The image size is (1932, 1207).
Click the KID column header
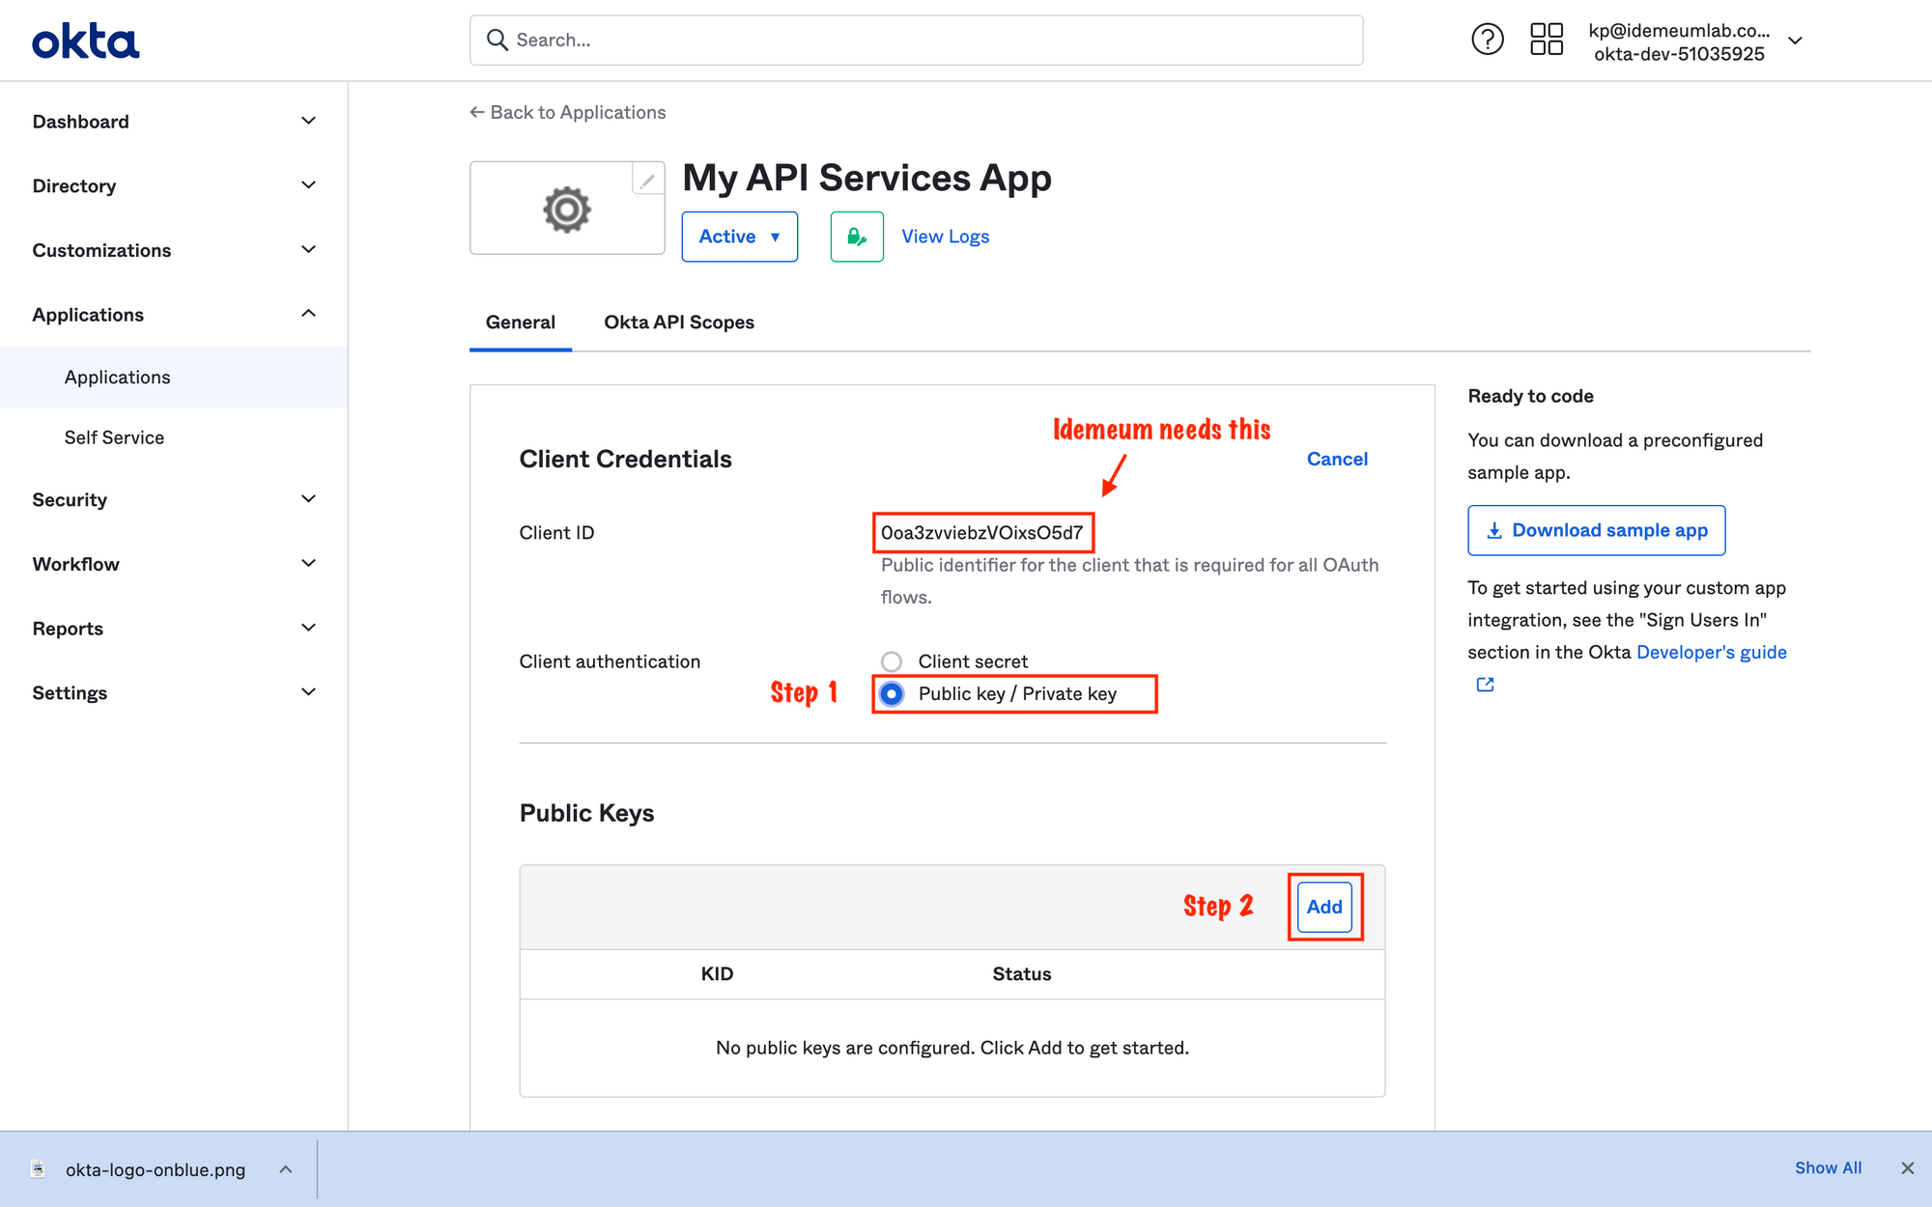click(x=717, y=974)
